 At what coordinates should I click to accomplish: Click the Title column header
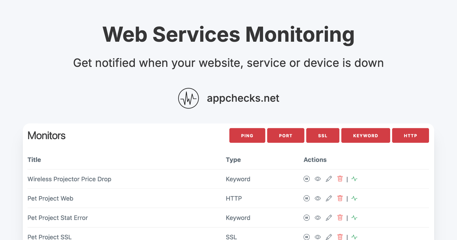tap(34, 159)
